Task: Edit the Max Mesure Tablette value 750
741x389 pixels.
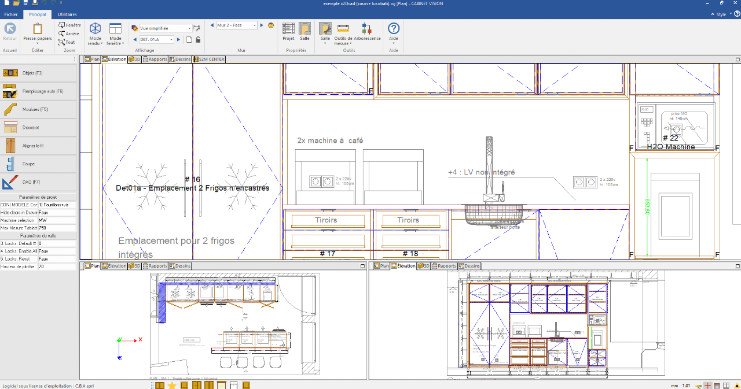Action: pos(57,228)
